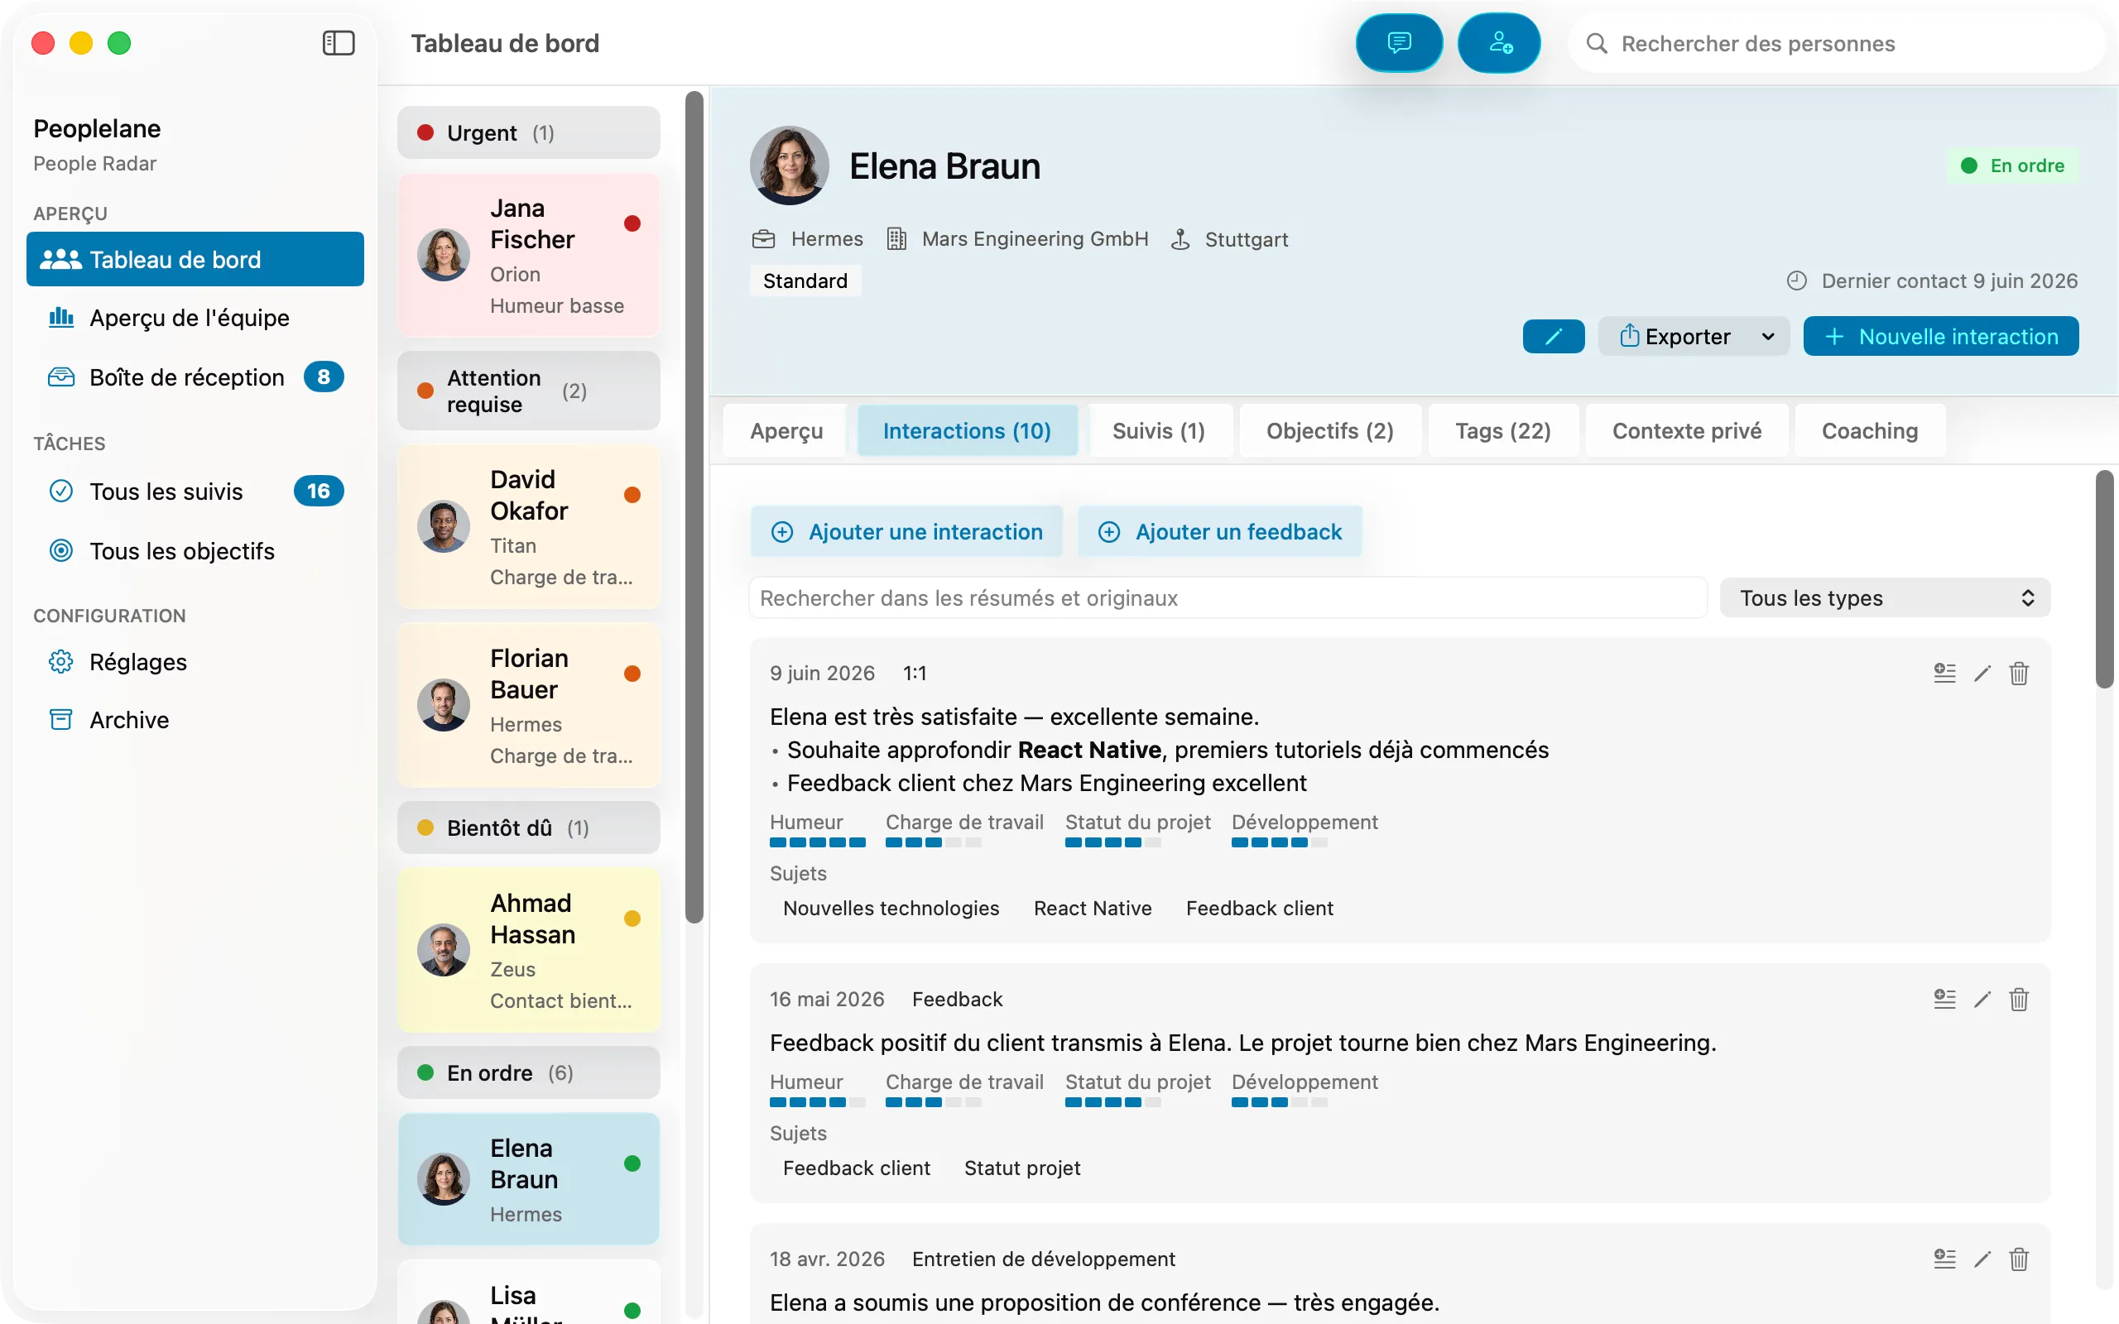This screenshot has height=1324, width=2119.
Task: Click Ajouter une interaction
Action: [x=906, y=531]
